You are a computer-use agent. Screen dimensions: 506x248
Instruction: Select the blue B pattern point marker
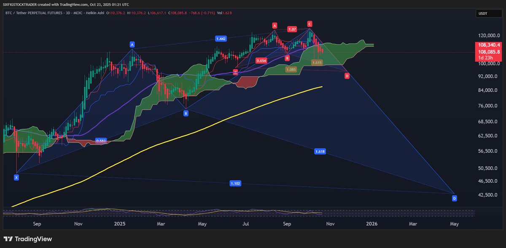[186, 113]
